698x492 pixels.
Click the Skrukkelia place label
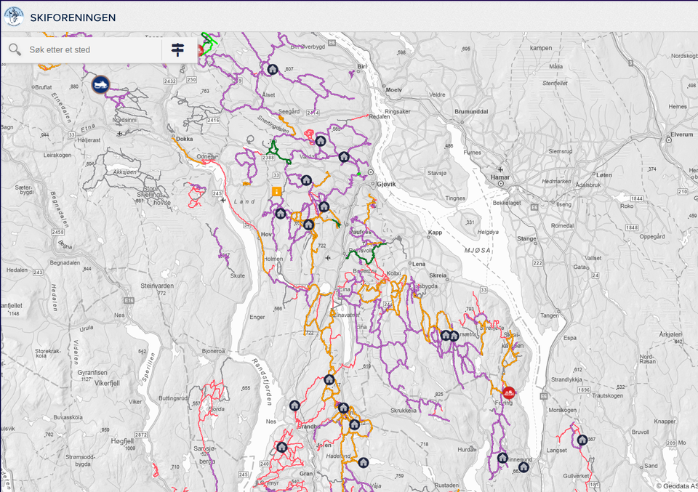point(404,411)
